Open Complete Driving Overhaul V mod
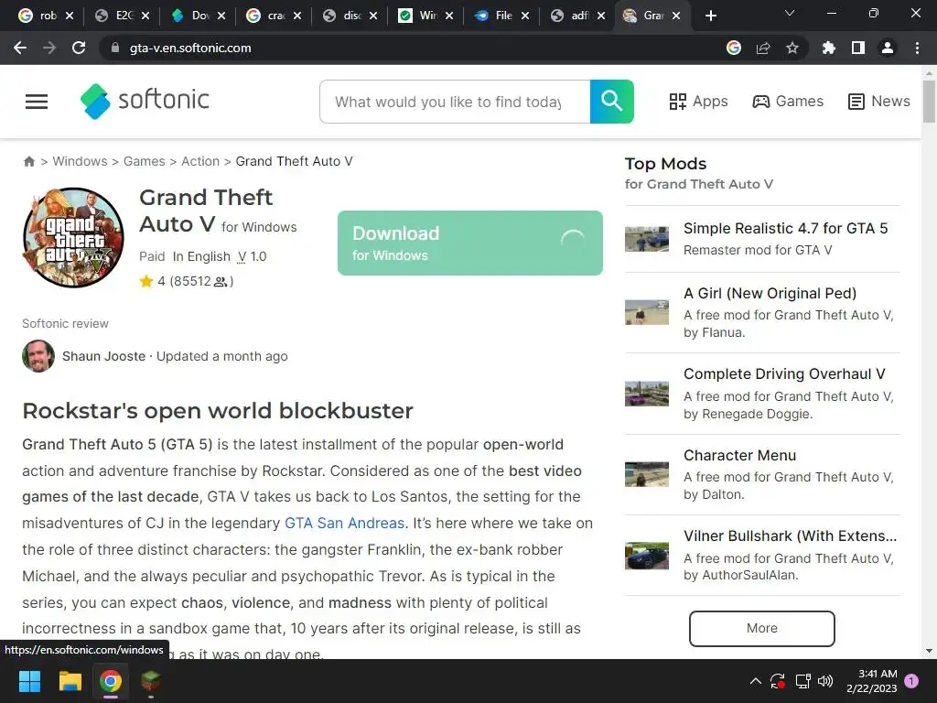This screenshot has width=937, height=703. point(784,374)
